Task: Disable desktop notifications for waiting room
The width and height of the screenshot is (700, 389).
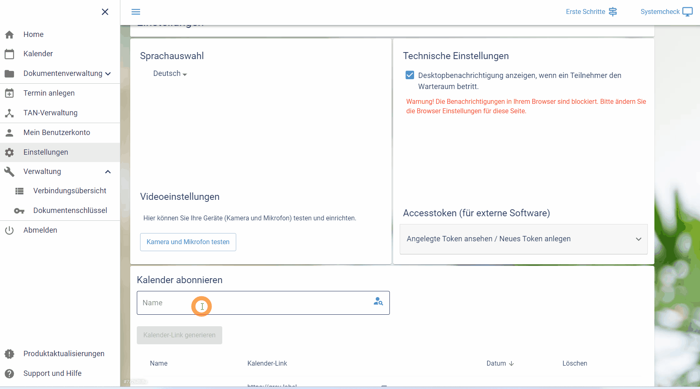Action: point(410,75)
